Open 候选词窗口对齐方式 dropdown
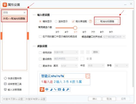The height and width of the screenshot is (104, 136). (x=114, y=37)
